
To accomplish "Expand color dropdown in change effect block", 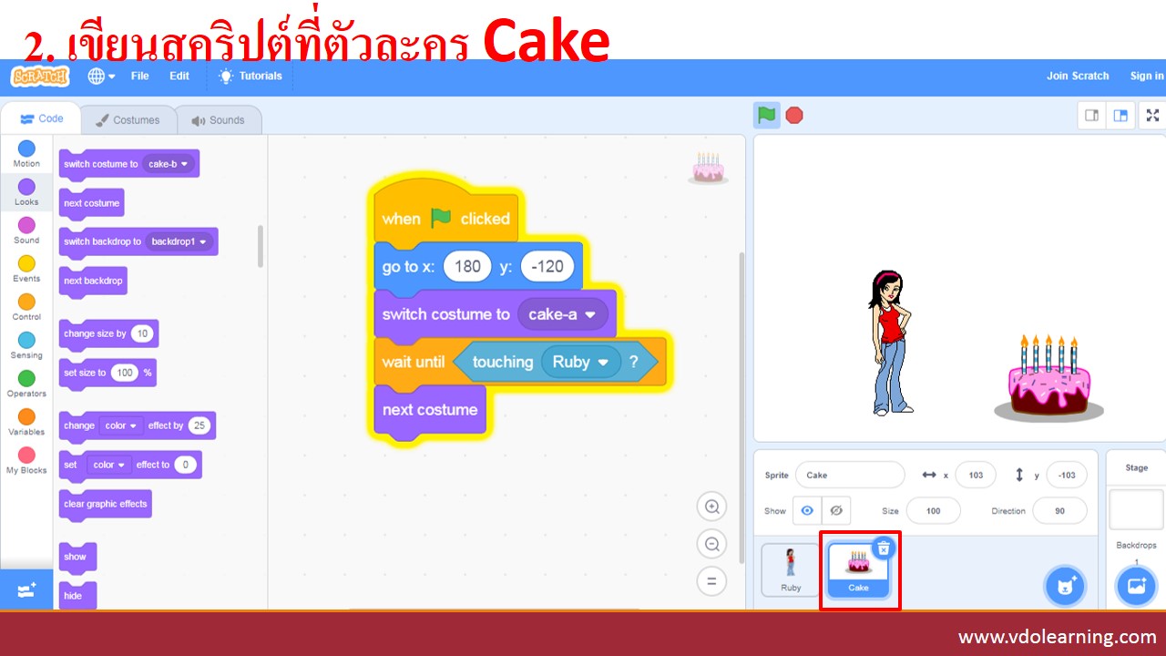I will [x=122, y=425].
